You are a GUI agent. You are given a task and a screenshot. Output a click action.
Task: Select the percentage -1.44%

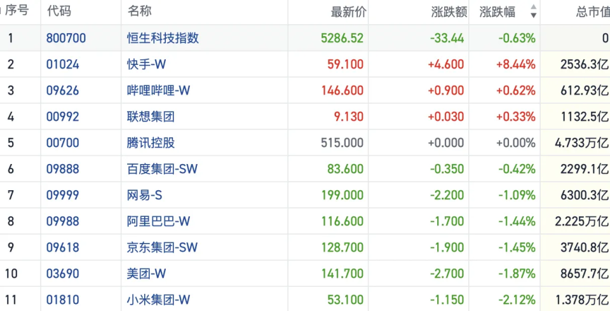[517, 221]
